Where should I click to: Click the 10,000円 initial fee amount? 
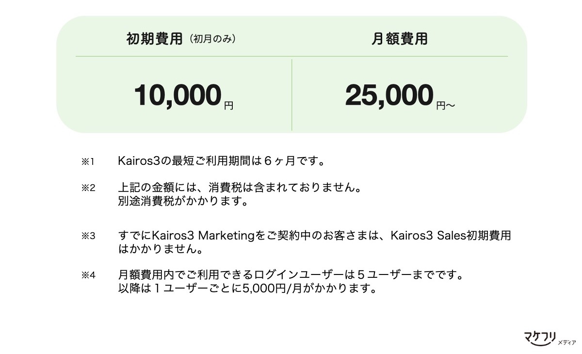click(x=184, y=96)
